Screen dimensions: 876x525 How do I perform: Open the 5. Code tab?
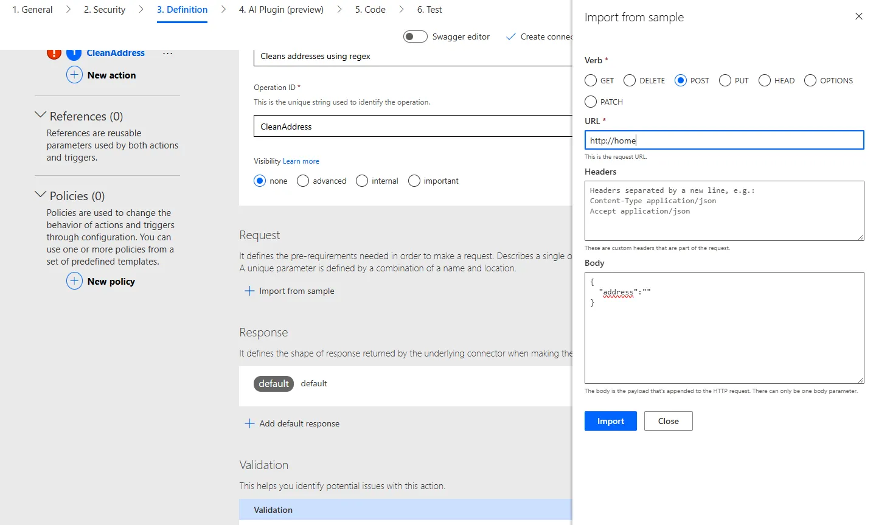[370, 10]
